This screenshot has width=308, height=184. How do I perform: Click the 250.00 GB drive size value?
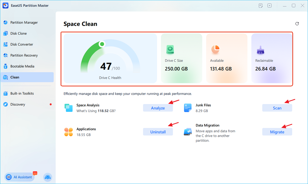point(176,69)
